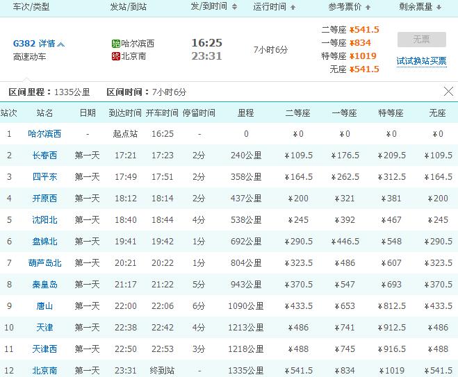Viewport: 458px width, 377px height.
Task: Click the 停留时间 table header
Action: point(199,113)
